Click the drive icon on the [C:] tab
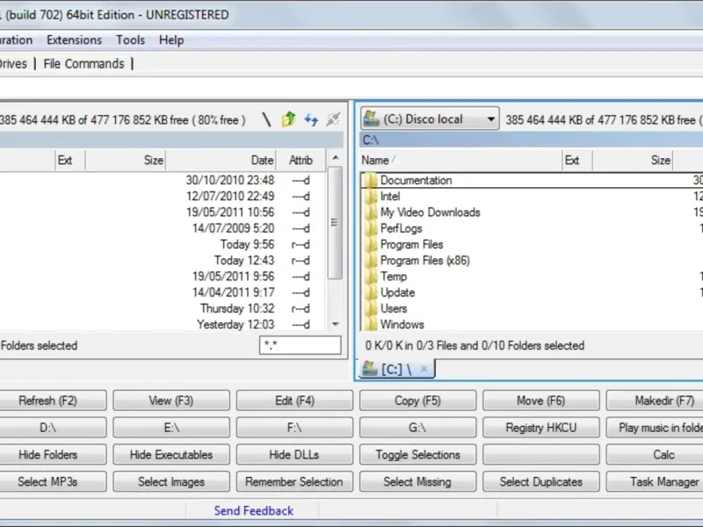The image size is (703, 527). [x=370, y=369]
